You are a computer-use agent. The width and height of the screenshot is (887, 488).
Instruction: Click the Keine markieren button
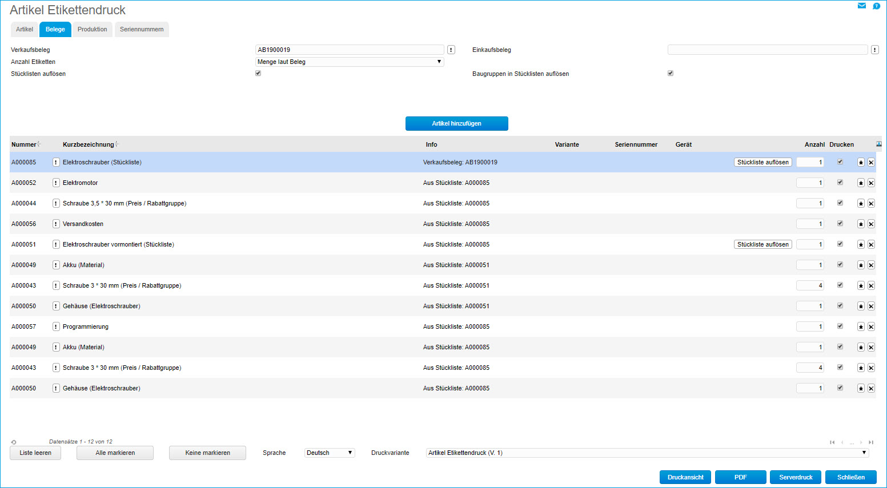click(x=208, y=453)
